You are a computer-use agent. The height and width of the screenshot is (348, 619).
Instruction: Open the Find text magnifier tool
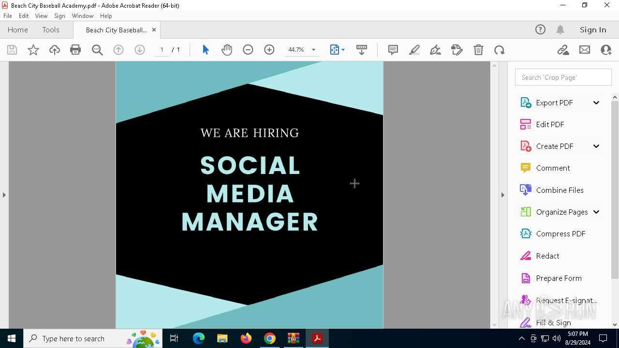[x=97, y=50]
